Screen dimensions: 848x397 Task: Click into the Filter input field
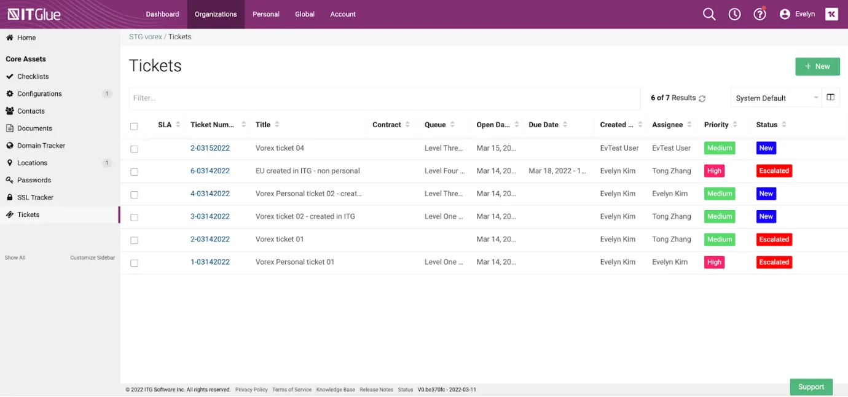pyautogui.click(x=384, y=98)
